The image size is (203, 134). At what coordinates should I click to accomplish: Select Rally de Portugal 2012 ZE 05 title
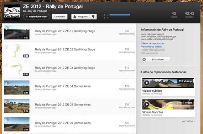63,104
